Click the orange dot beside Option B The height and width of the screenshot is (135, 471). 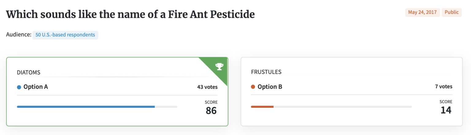click(x=253, y=87)
